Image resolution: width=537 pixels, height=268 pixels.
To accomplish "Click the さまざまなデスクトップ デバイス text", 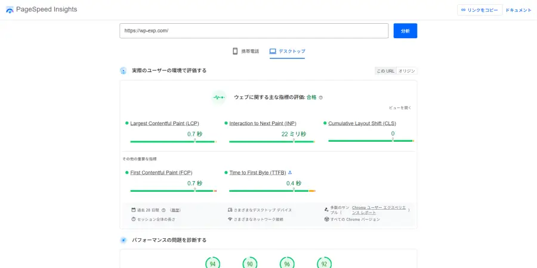I will tap(263, 210).
